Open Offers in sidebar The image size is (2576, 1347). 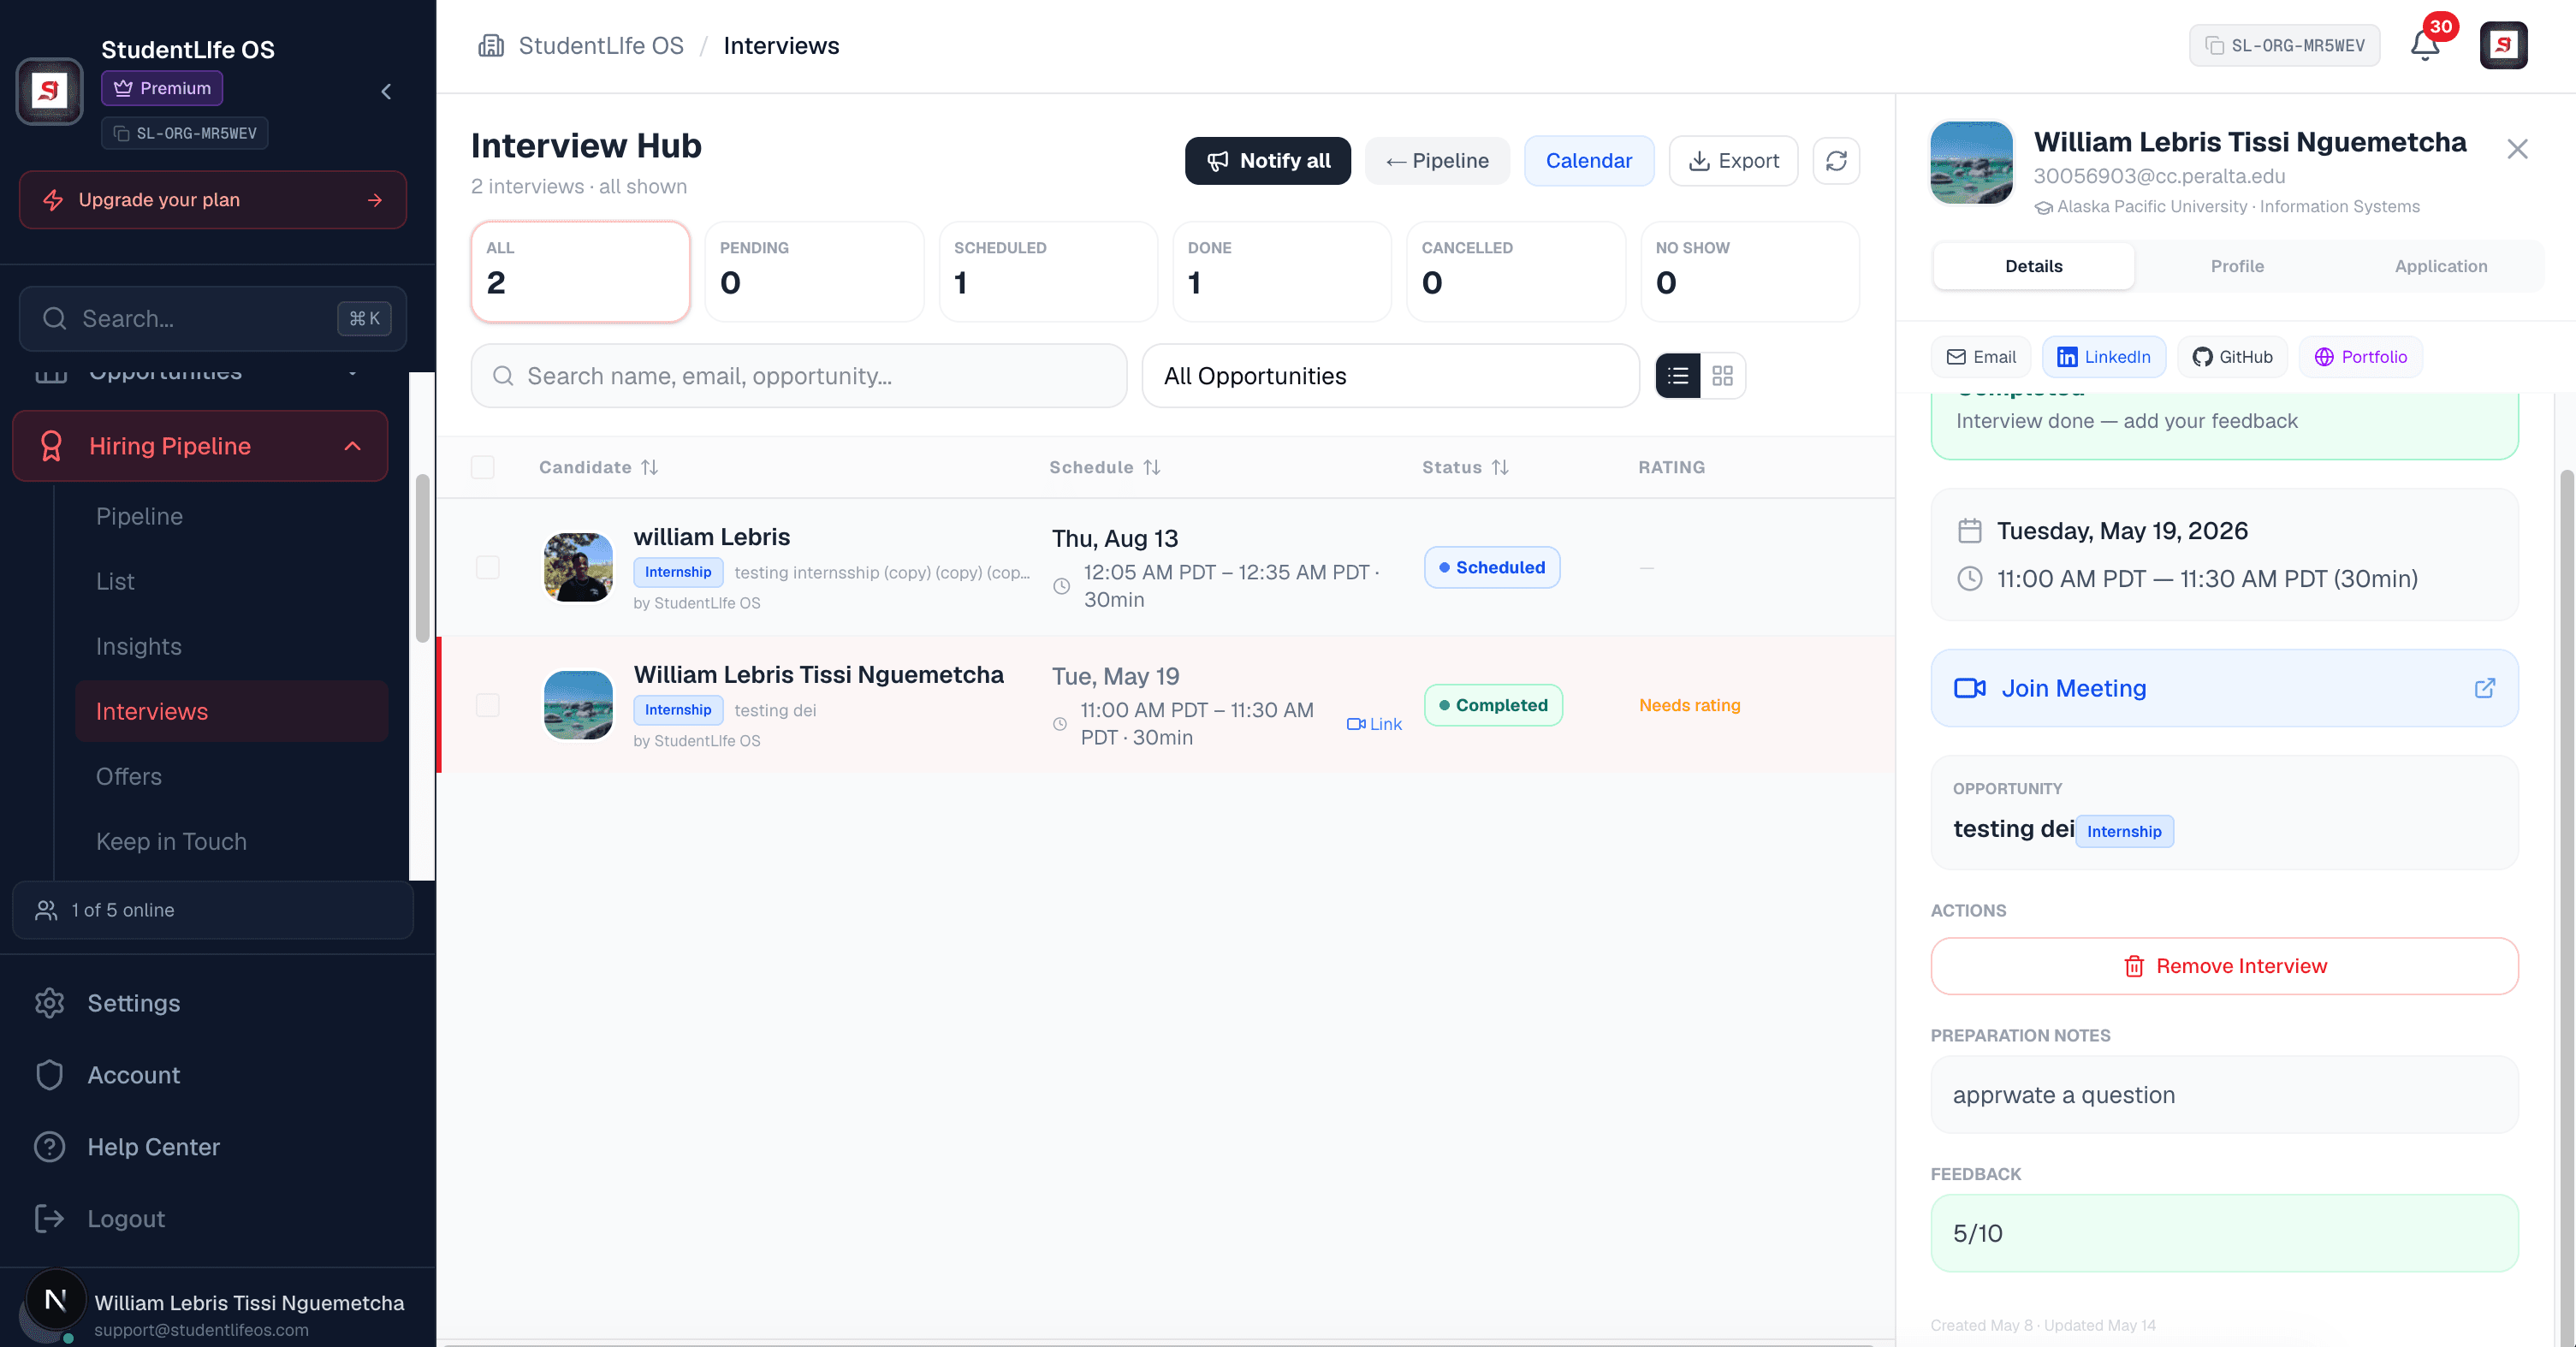tap(231, 776)
